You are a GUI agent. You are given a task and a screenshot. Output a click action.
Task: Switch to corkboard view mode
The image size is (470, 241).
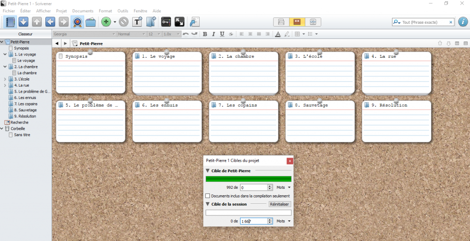tap(297, 22)
